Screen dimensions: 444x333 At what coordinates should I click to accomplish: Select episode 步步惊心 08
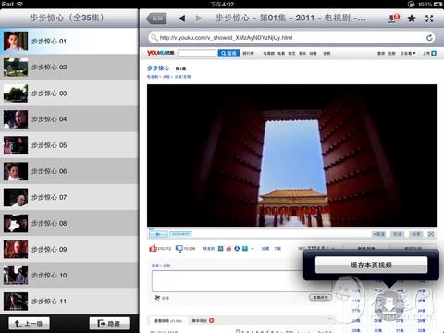pos(69,223)
